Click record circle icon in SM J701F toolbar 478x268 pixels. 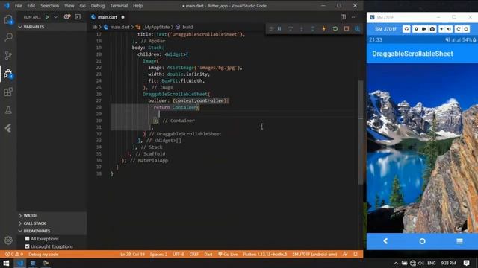(416, 29)
